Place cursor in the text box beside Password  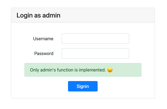pos(95,53)
